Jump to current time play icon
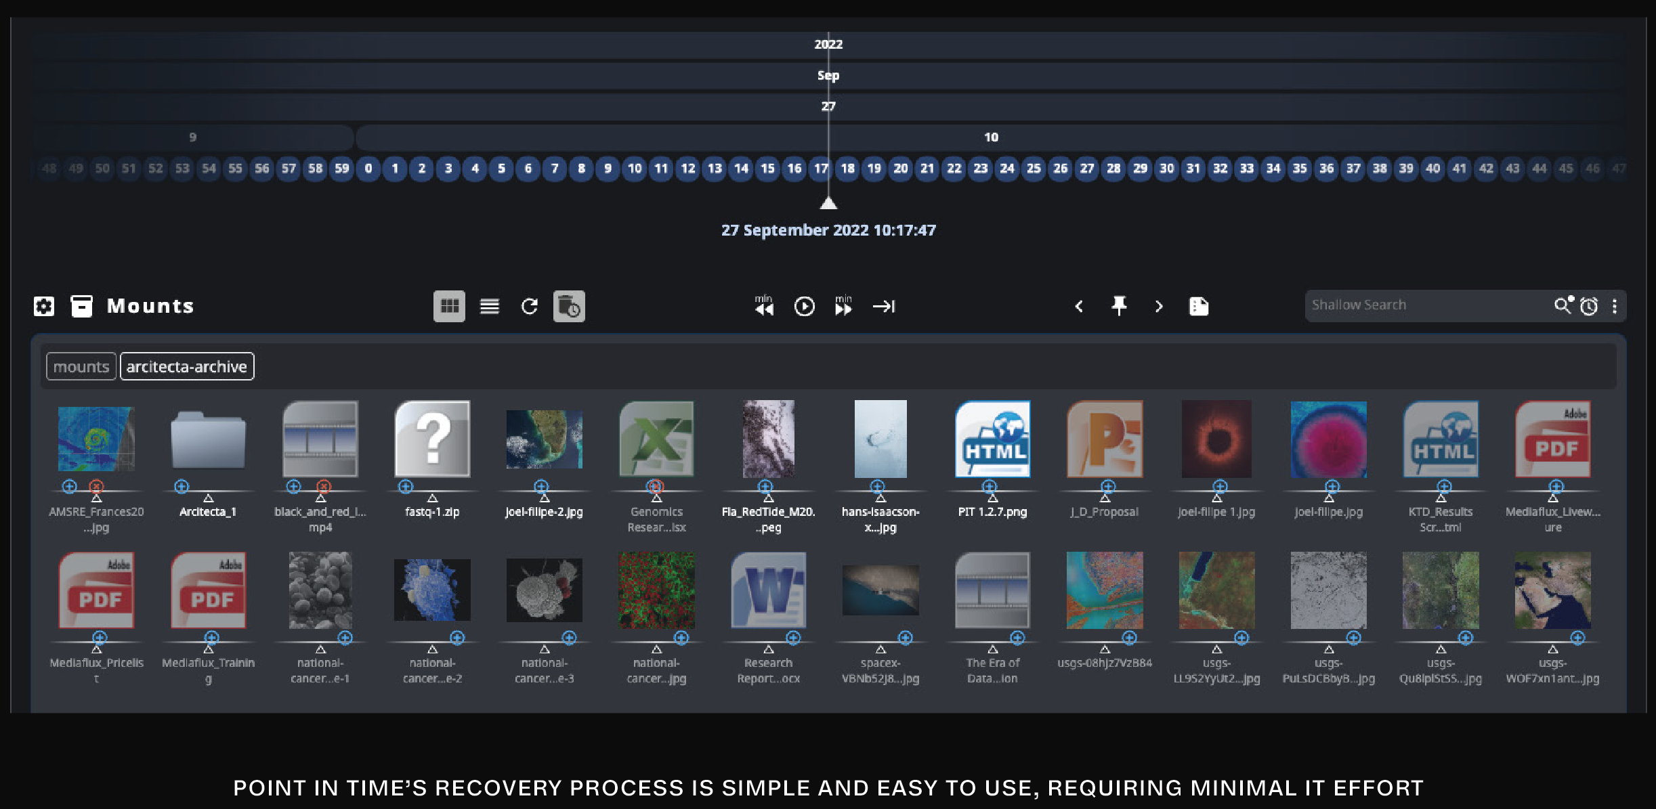This screenshot has width=1656, height=809. [x=804, y=307]
